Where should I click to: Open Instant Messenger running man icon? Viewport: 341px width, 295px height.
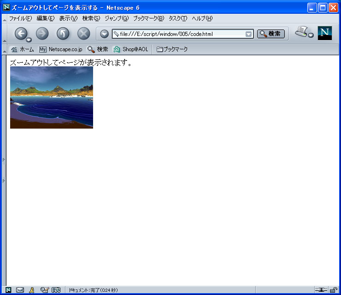click(x=32, y=290)
